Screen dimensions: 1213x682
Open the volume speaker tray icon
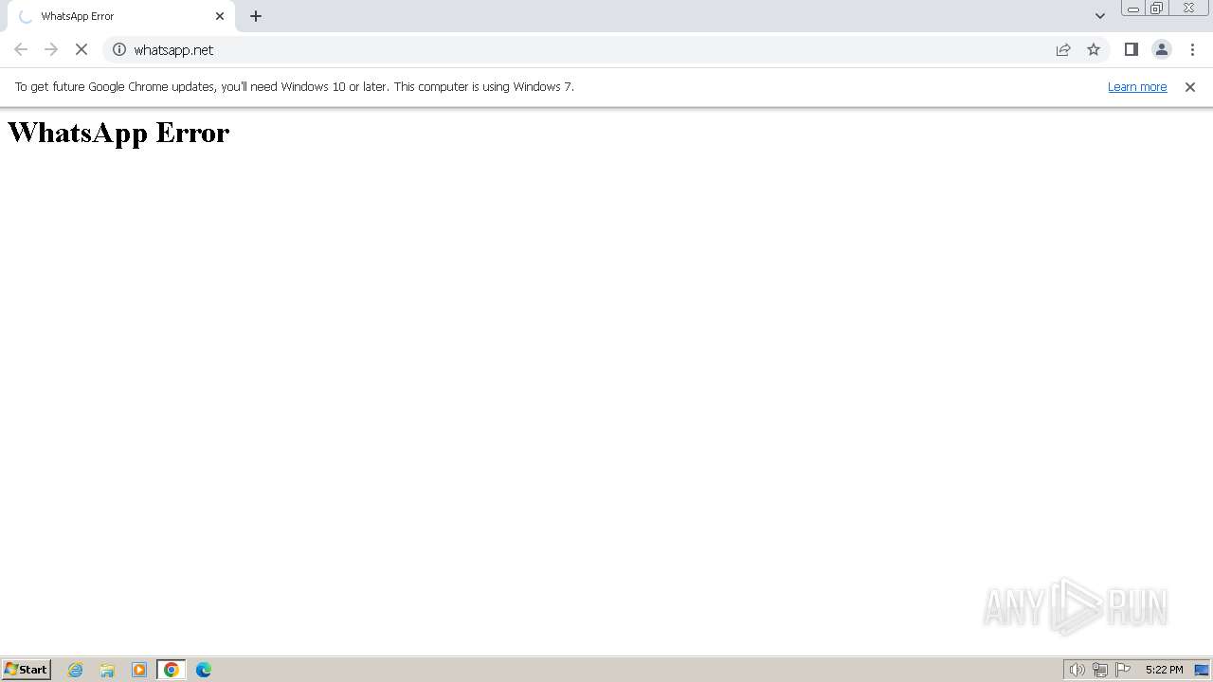pyautogui.click(x=1077, y=670)
